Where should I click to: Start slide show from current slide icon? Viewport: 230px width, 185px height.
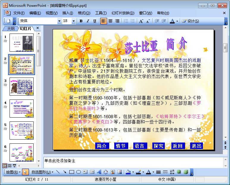point(14,166)
